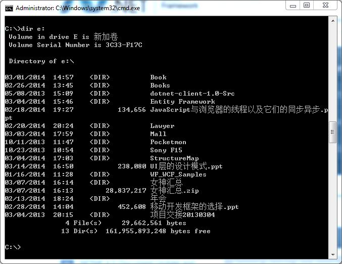Click the '03/01/2014' date of Book
Viewport: 342px width, 264px height.
tap(25, 77)
